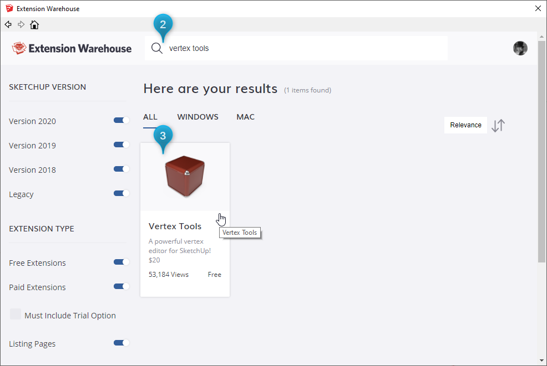Toggle the Free Extensions filter
The width and height of the screenshot is (547, 366).
[x=121, y=262]
